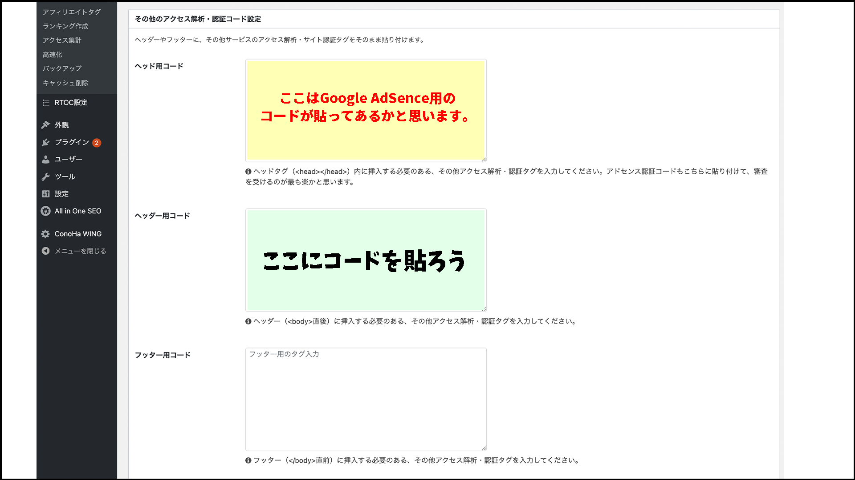
Task: Focus the ヘッダー用コード textarea
Action: click(x=366, y=260)
